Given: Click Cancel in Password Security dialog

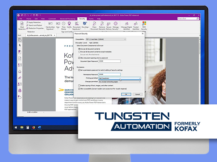Looking at the screenshot, I should (137, 94).
